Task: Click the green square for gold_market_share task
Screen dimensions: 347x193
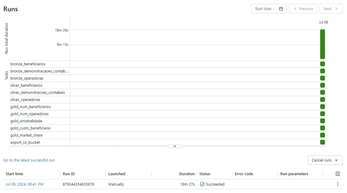Action: click(323, 135)
